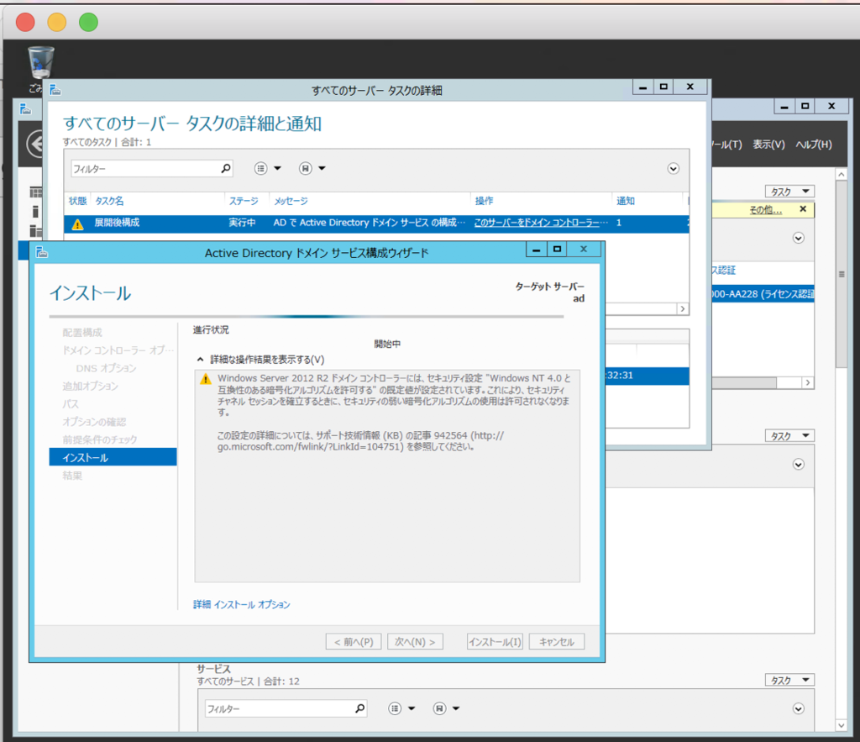Click the Server Manager dashboard sidebar icon
The height and width of the screenshot is (742, 860).
pos(35,192)
